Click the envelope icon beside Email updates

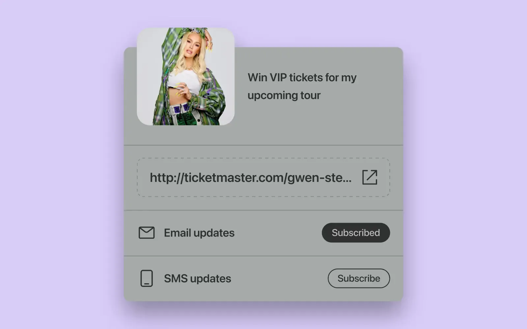(147, 233)
